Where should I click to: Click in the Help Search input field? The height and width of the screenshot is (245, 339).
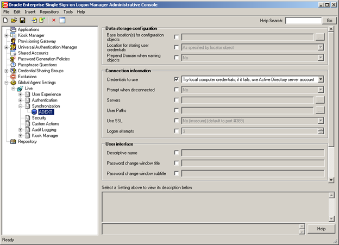(303, 21)
